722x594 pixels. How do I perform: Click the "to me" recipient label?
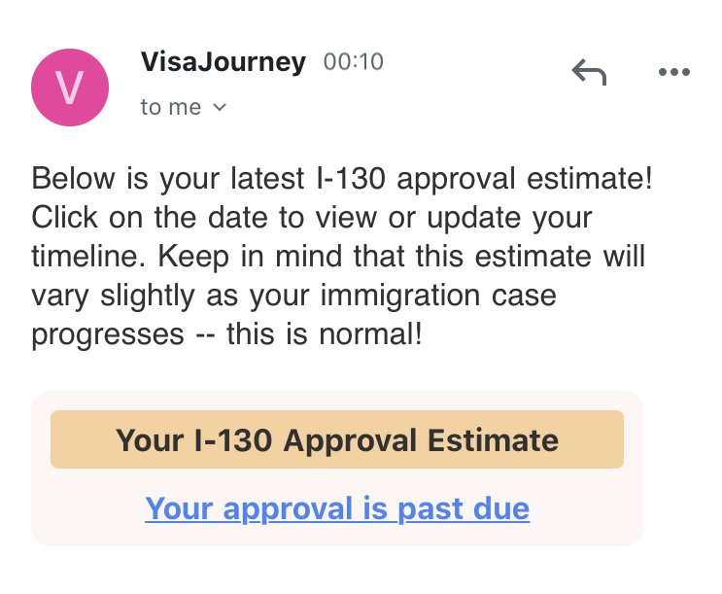coord(171,107)
